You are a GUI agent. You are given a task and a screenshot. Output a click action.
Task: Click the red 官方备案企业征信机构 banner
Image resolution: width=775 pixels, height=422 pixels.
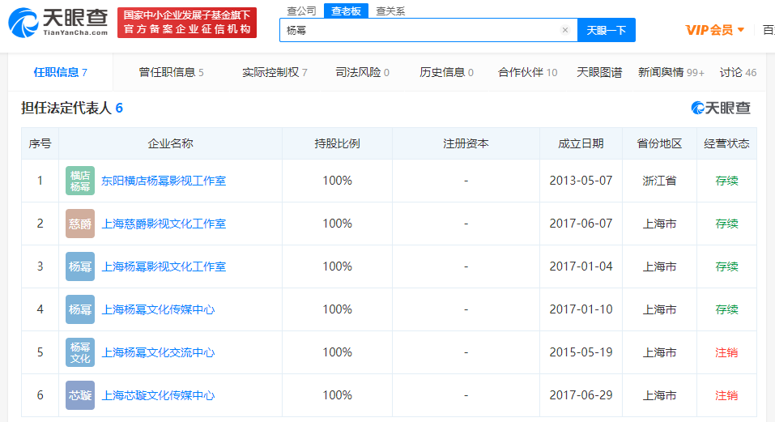187,23
